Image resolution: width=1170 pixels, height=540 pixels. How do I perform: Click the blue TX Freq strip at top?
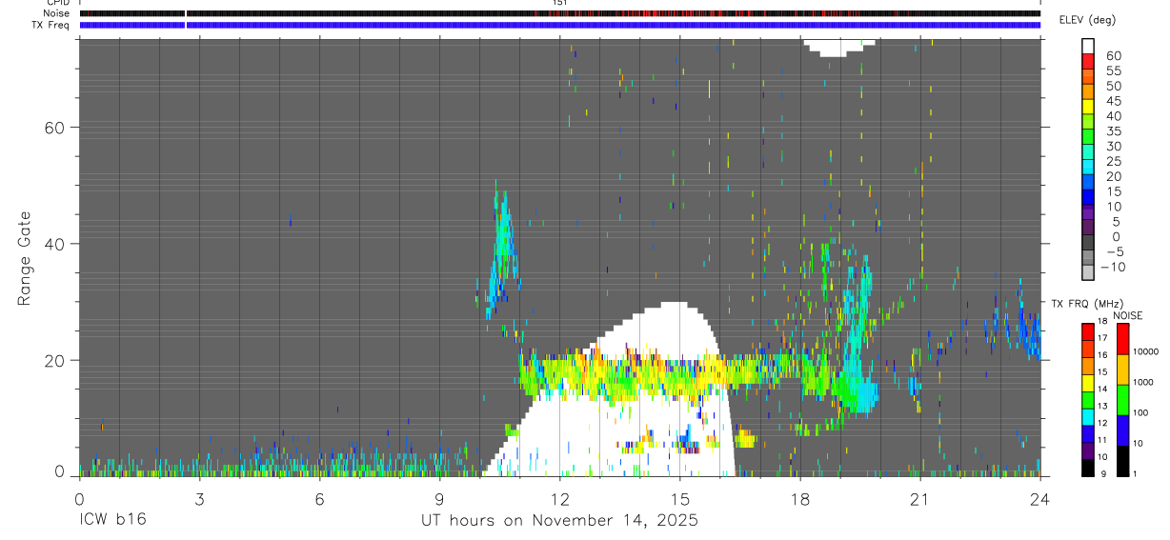tap(559, 25)
